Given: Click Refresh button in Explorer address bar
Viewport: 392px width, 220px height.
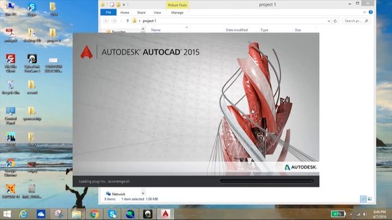Looking at the screenshot, I should tap(335, 21).
